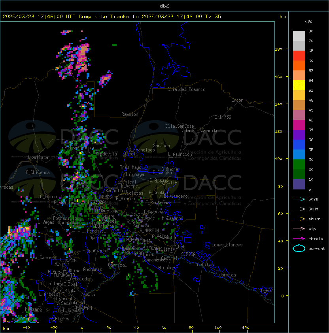Click the white 30HM arrow legend icon
The width and height of the screenshot is (329, 333).
tap(299, 209)
